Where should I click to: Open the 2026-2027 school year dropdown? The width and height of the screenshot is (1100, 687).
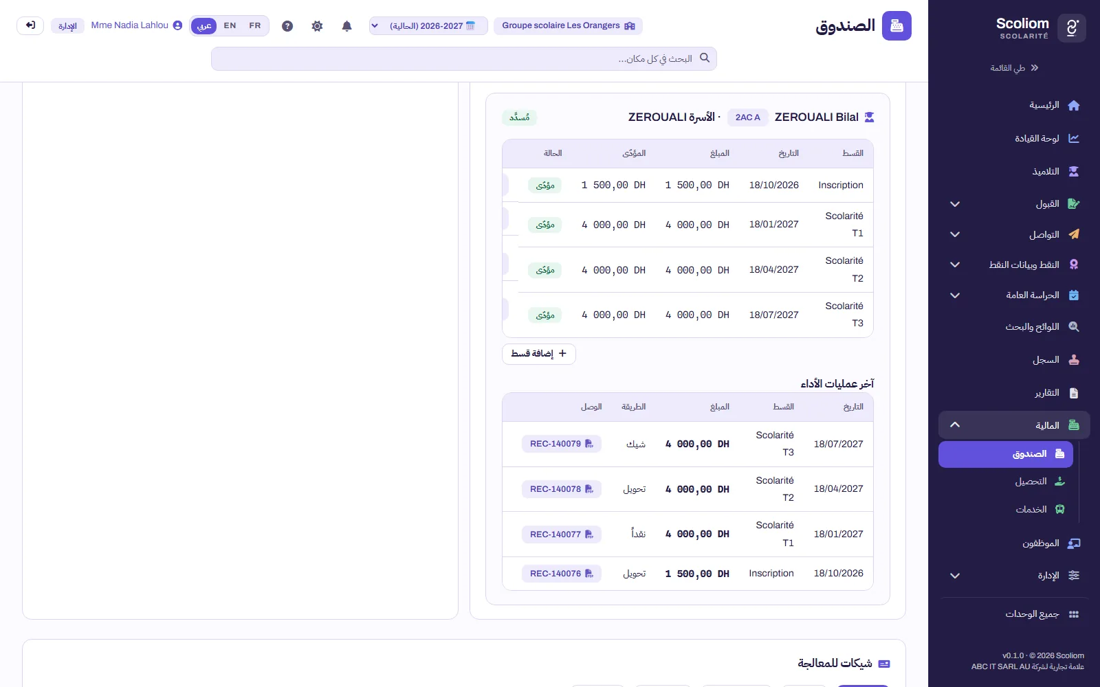[428, 26]
